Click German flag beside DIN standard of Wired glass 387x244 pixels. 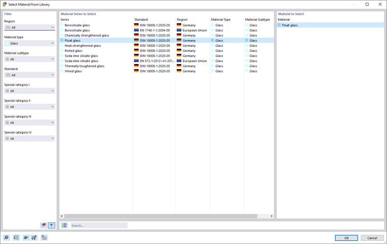coord(136,71)
